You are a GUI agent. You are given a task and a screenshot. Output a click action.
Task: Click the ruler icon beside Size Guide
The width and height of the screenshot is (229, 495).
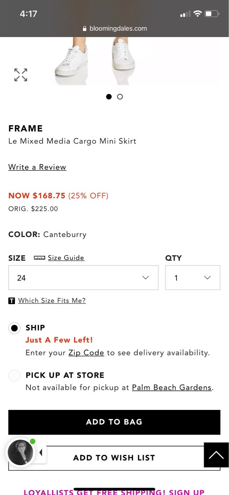pos(39,258)
